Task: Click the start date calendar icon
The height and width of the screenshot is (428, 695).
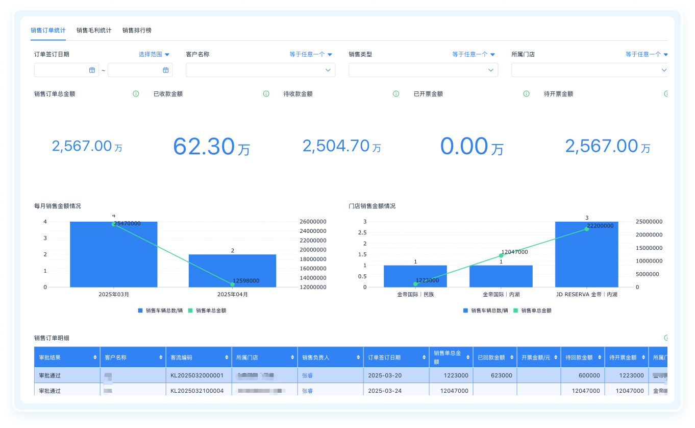Action: pos(92,70)
